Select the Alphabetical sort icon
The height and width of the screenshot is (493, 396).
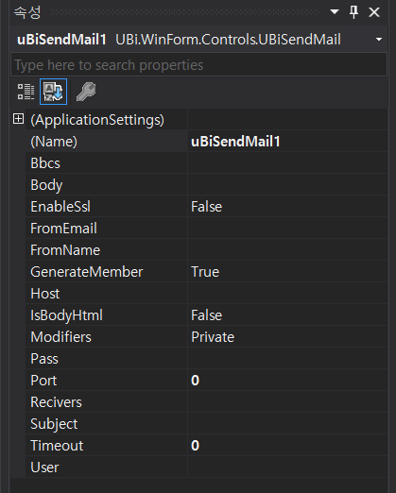(53, 92)
